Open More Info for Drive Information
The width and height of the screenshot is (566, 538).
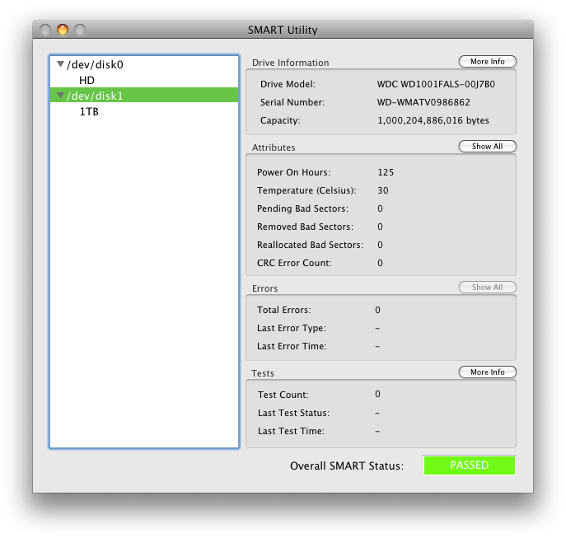(487, 62)
